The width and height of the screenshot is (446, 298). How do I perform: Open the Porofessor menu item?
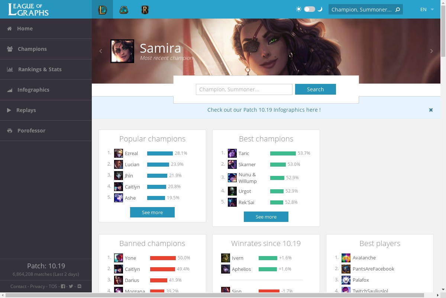tap(46, 131)
